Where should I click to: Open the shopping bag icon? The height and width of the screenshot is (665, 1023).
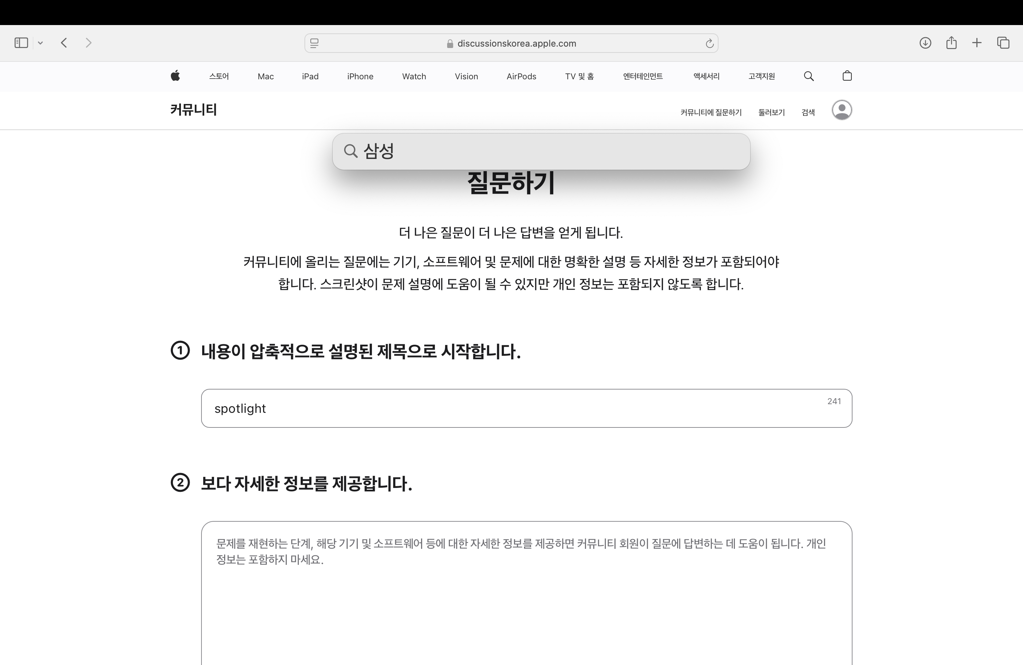[847, 76]
